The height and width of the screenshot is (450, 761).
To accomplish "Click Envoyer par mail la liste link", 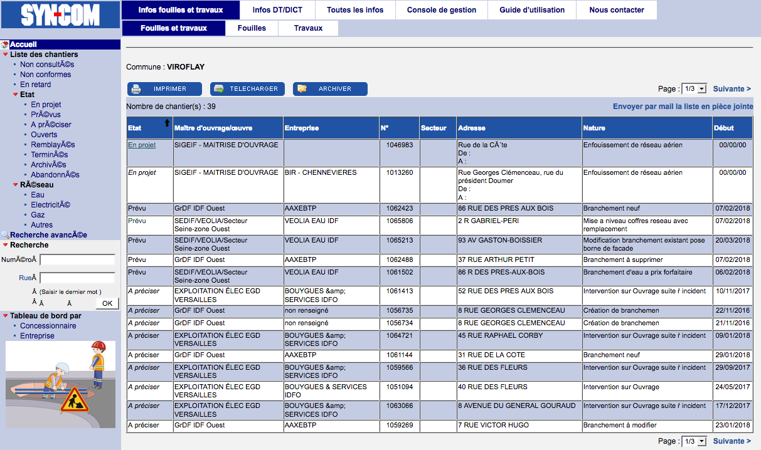I will (683, 107).
